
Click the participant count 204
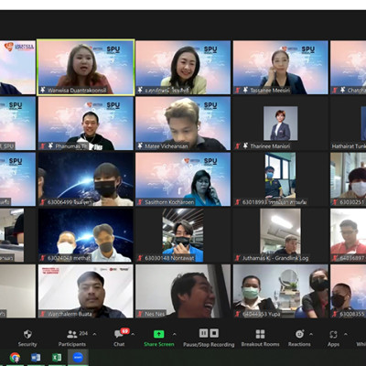pos(83,333)
